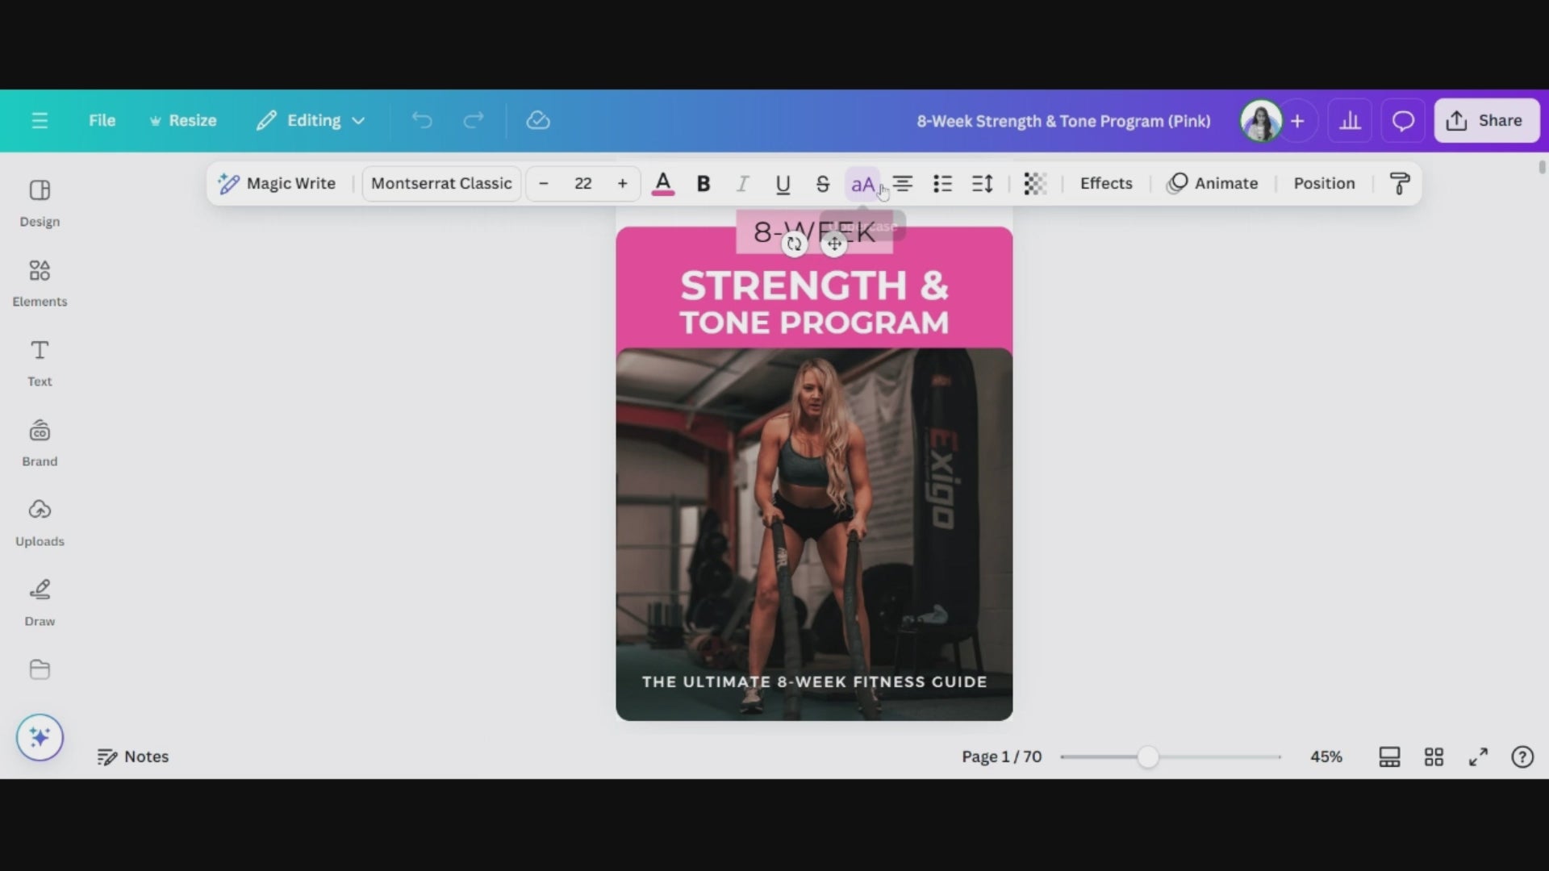Screen dimensions: 1549x871
Task: Adjust the zoom slider handle
Action: pos(1147,756)
